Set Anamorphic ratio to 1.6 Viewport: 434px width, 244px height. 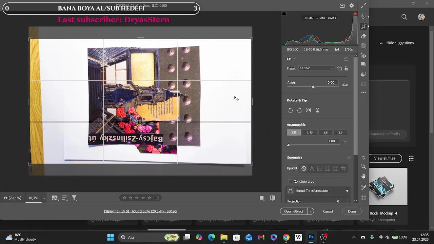pos(325,133)
